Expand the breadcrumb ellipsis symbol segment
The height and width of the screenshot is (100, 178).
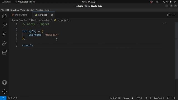click(x=70, y=20)
